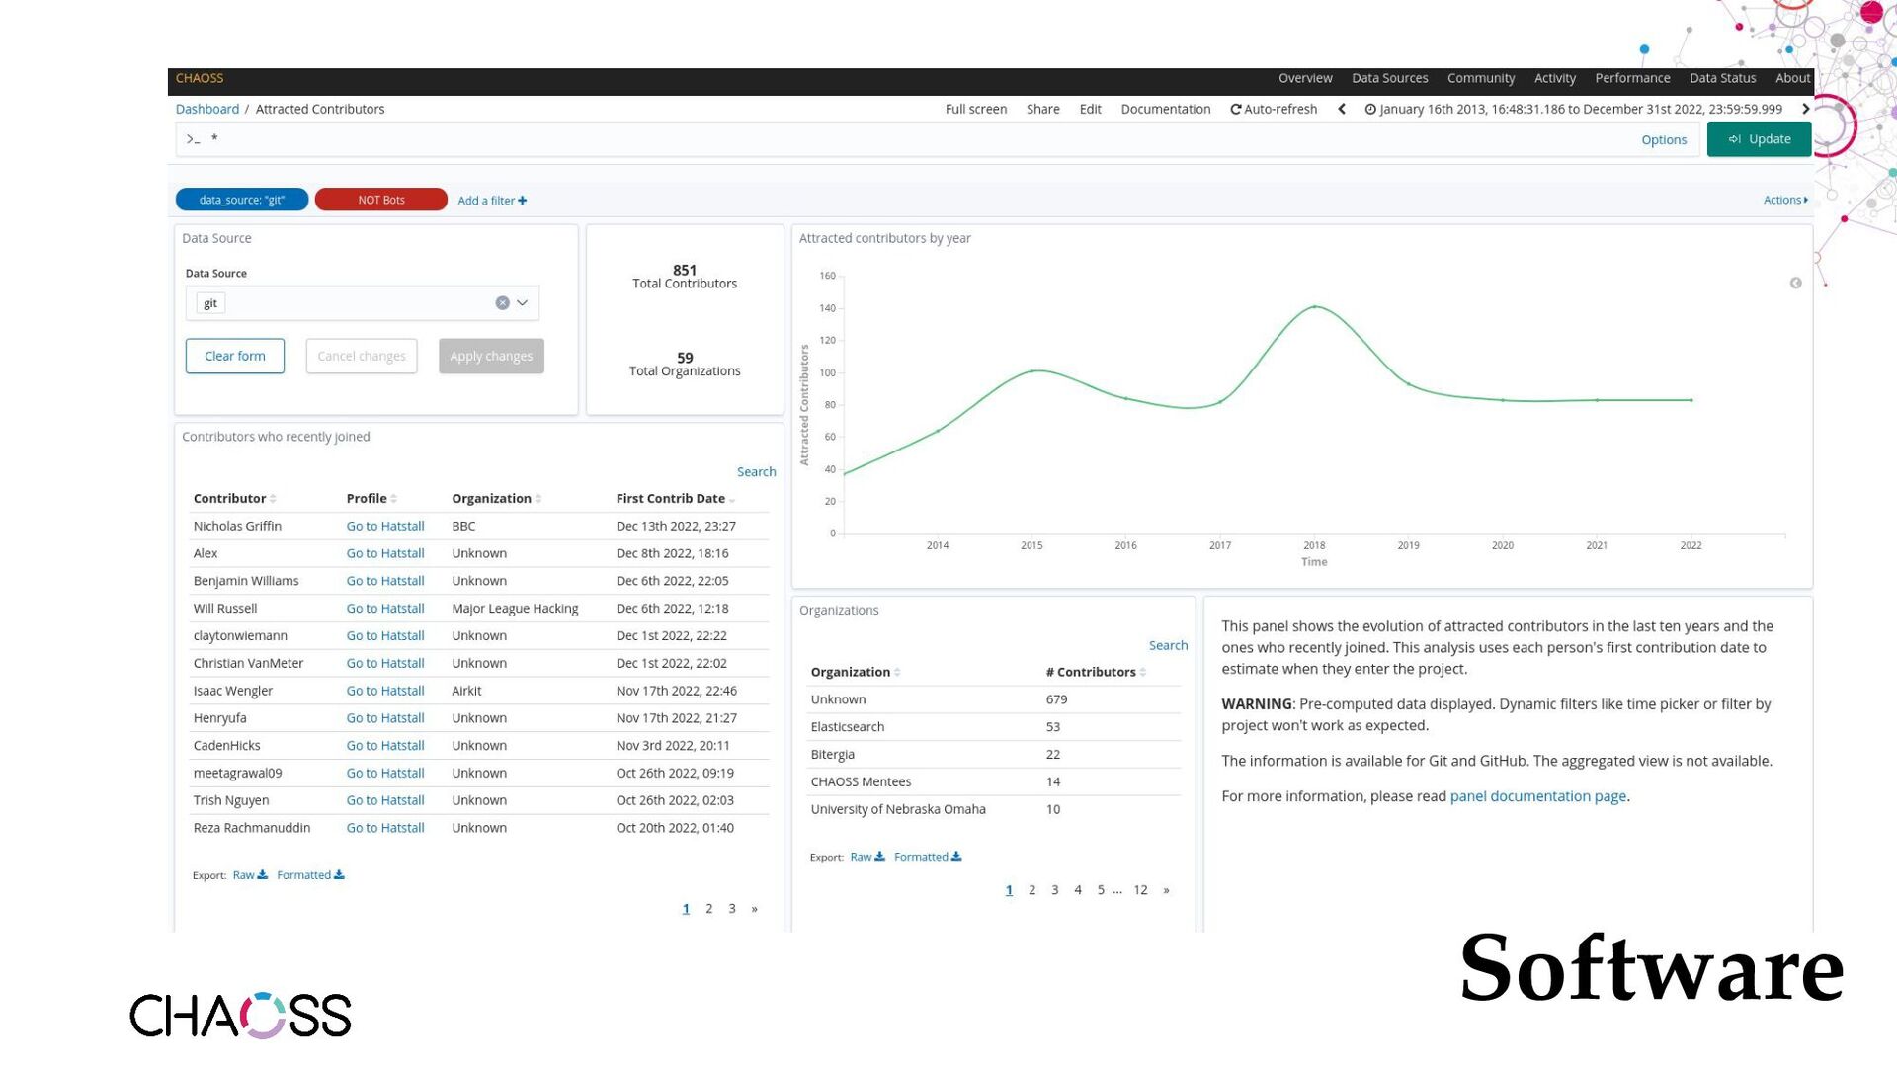Viewport: 1897px width, 1067px height.
Task: Open the Actions dropdown
Action: click(x=1784, y=200)
